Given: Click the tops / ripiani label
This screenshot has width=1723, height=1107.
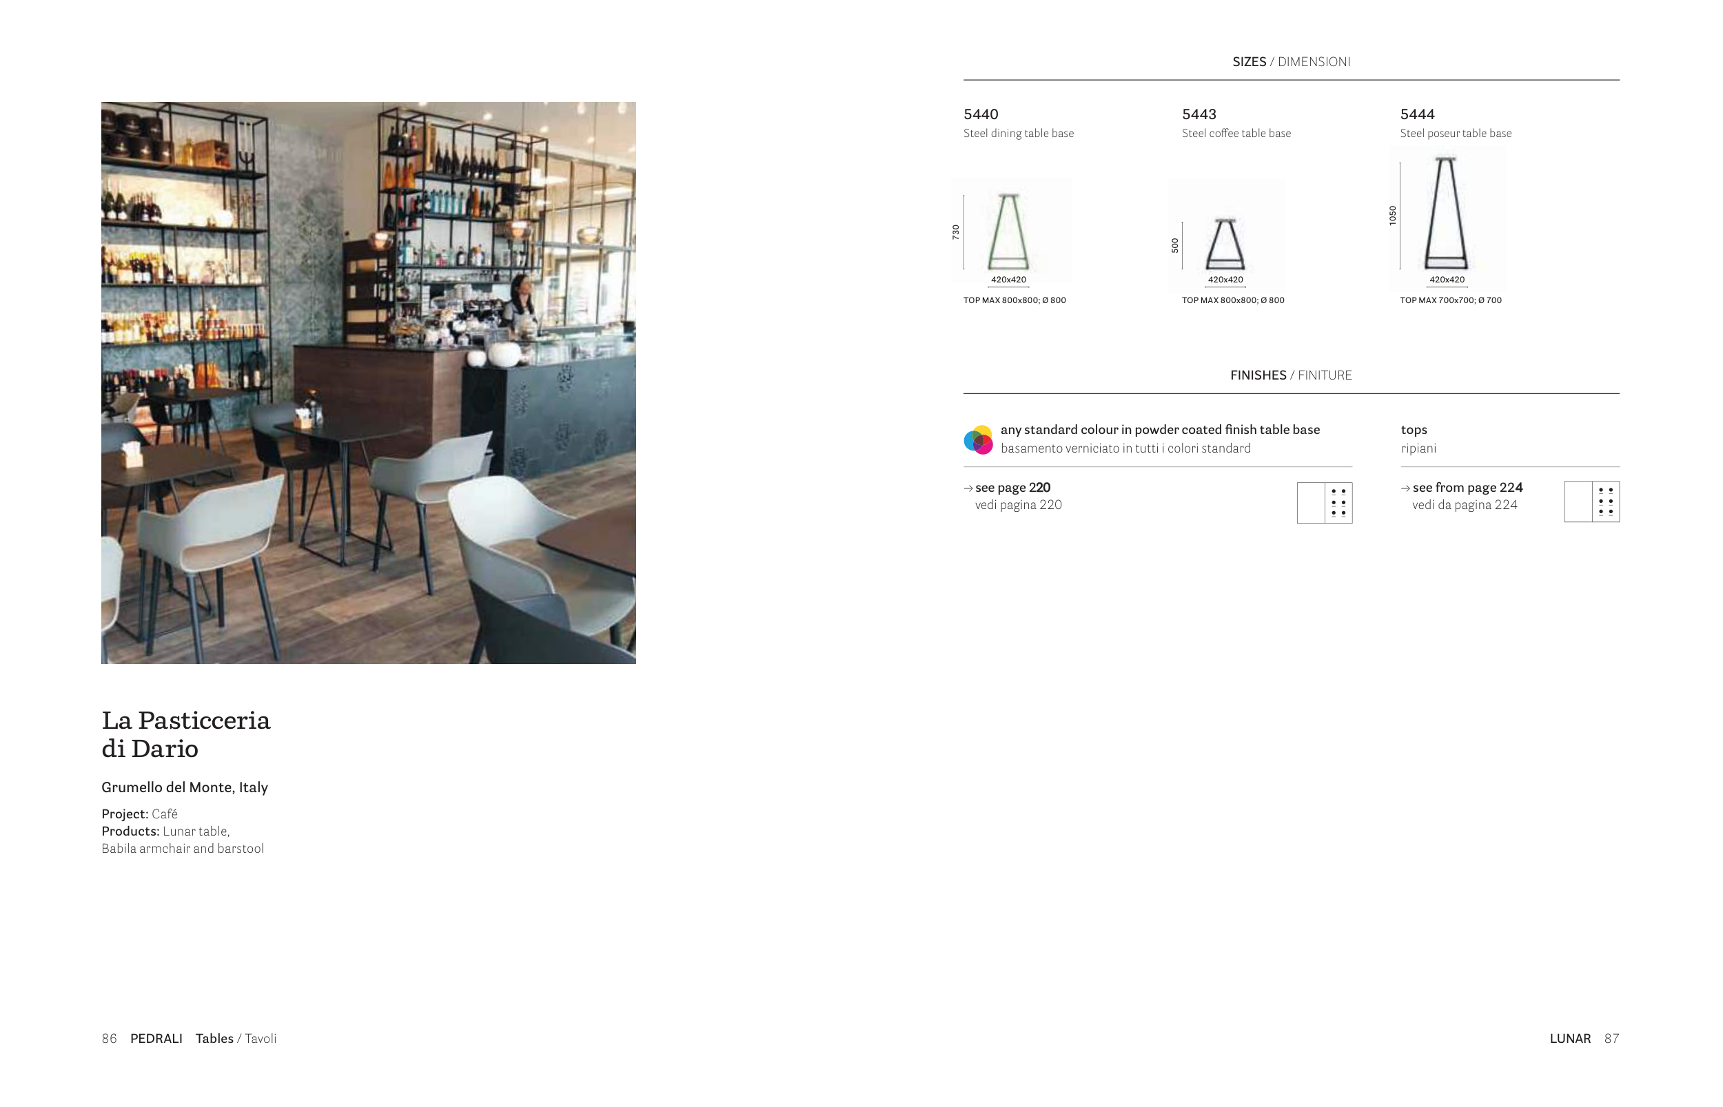Looking at the screenshot, I should (1418, 439).
